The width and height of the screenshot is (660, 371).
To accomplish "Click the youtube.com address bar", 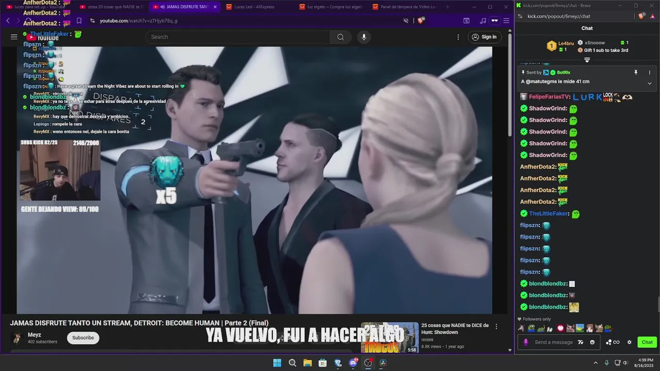I will [x=247, y=21].
